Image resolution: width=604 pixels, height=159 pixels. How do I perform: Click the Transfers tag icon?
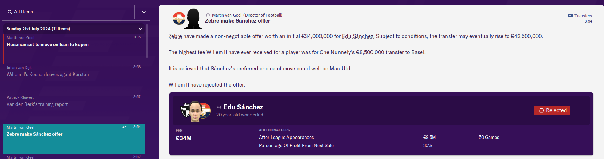point(570,15)
